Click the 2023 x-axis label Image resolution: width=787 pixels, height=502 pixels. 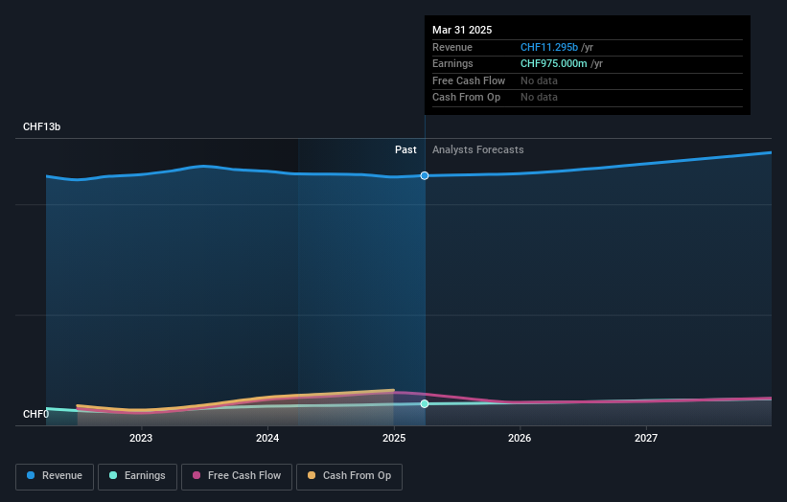click(x=141, y=439)
